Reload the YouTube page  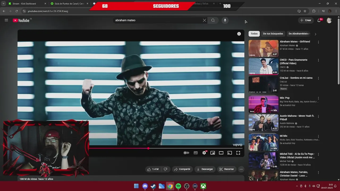pos(16,11)
